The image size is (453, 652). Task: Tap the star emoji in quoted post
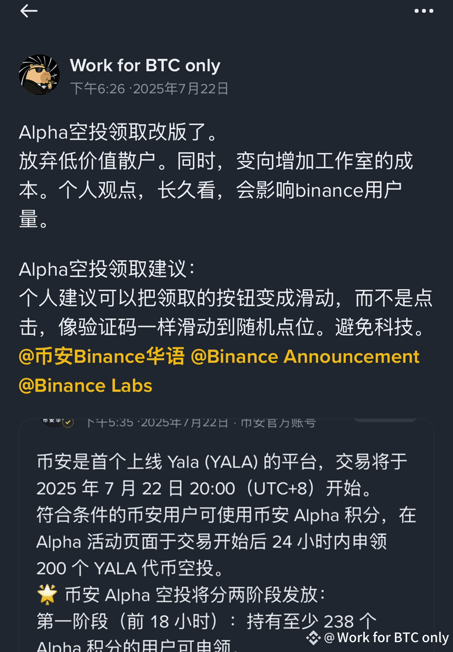tap(47, 594)
